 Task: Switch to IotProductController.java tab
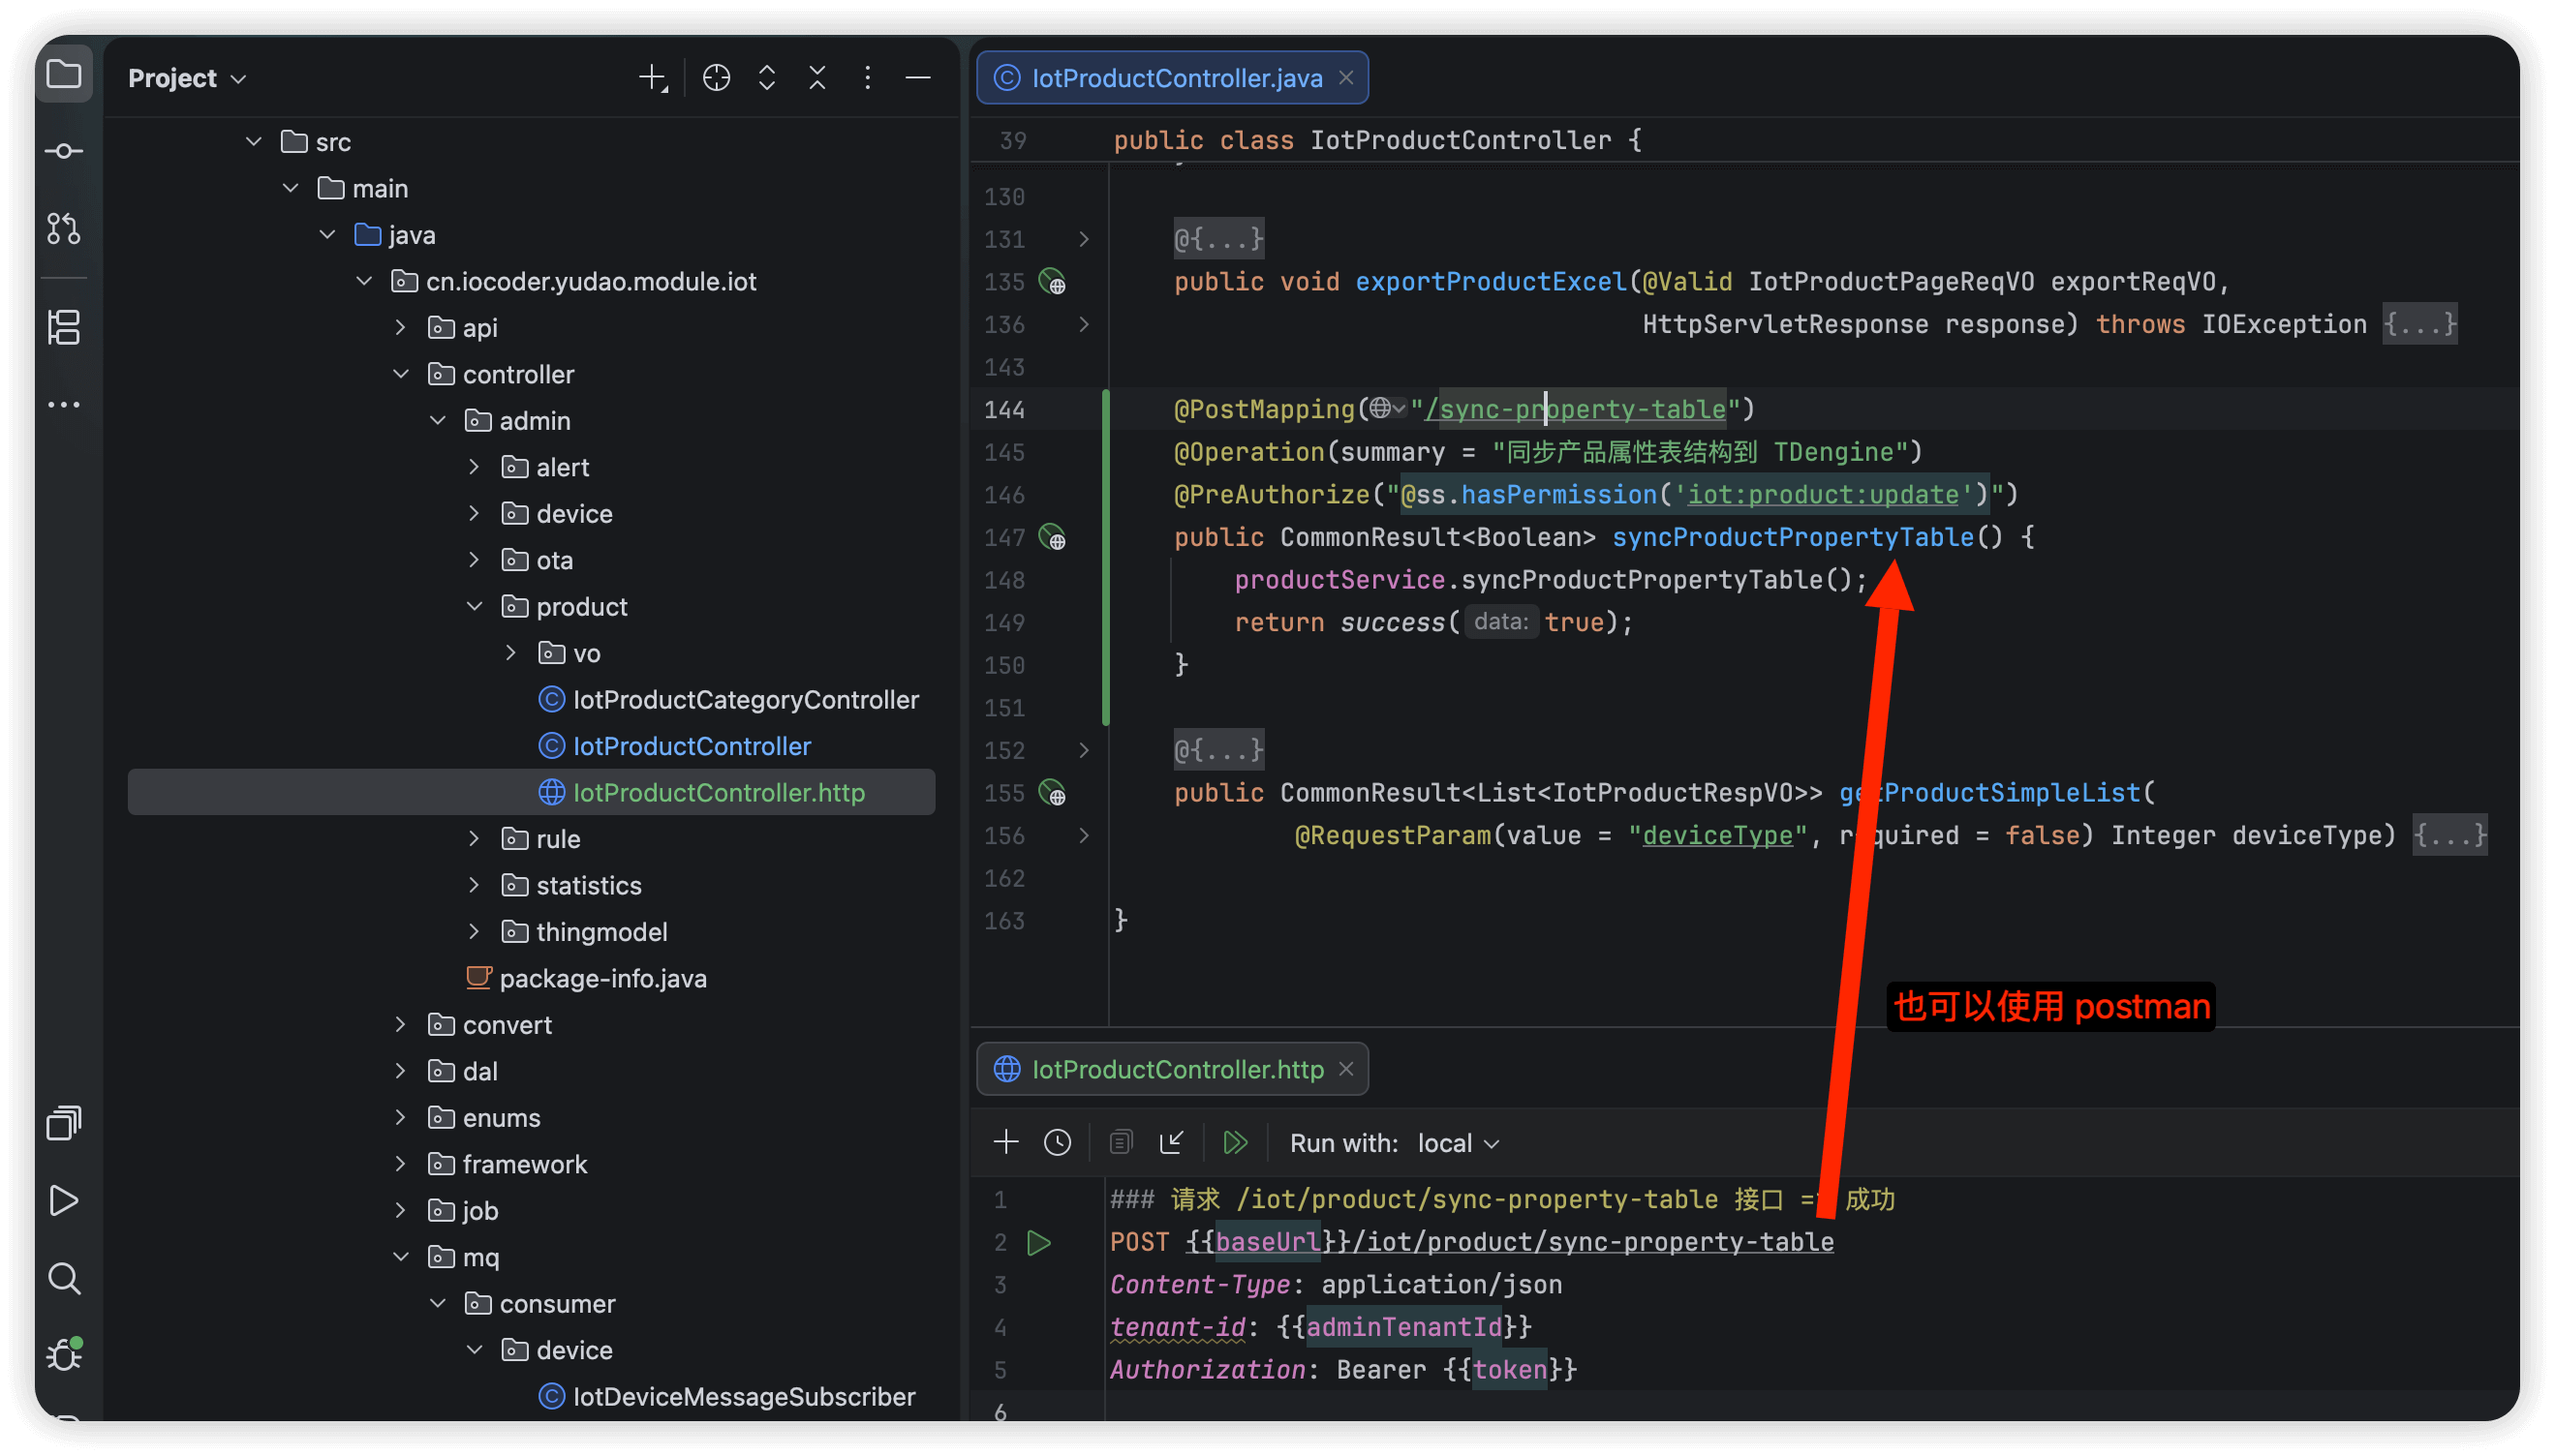1176,78
